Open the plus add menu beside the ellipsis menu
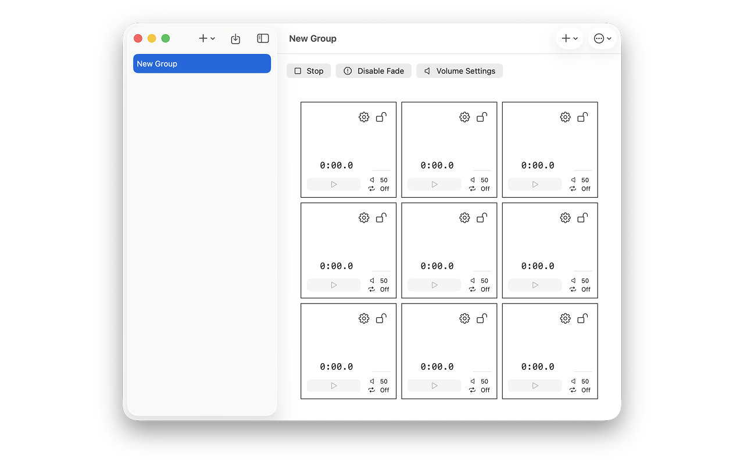The image size is (744, 465). pos(570,38)
